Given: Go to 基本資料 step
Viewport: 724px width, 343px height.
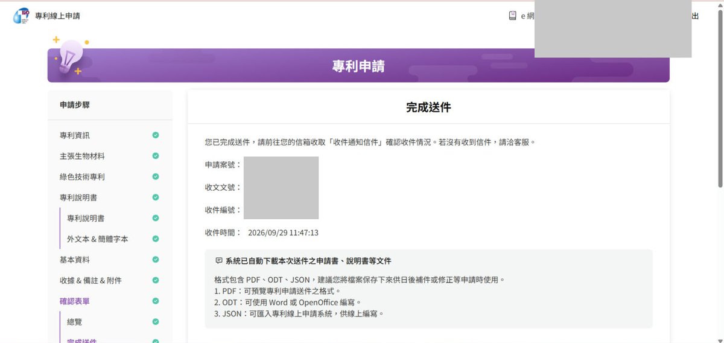Looking at the screenshot, I should [75, 260].
